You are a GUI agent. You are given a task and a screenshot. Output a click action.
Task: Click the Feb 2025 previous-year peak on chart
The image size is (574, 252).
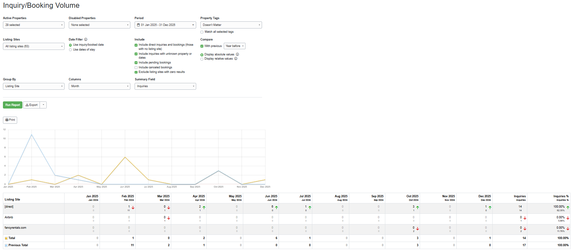(31, 134)
